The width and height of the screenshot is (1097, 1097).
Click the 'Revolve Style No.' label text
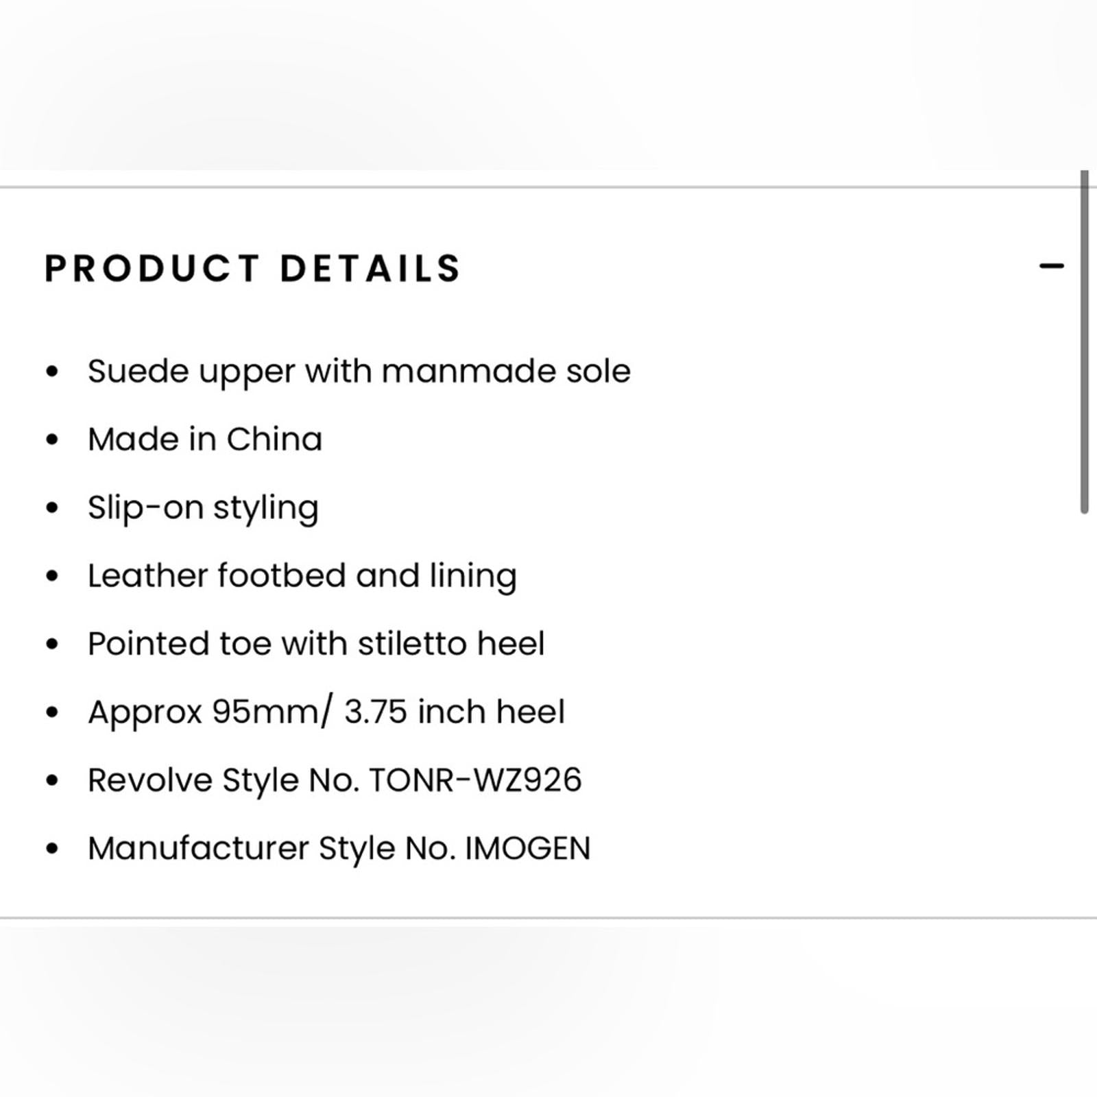point(224,780)
